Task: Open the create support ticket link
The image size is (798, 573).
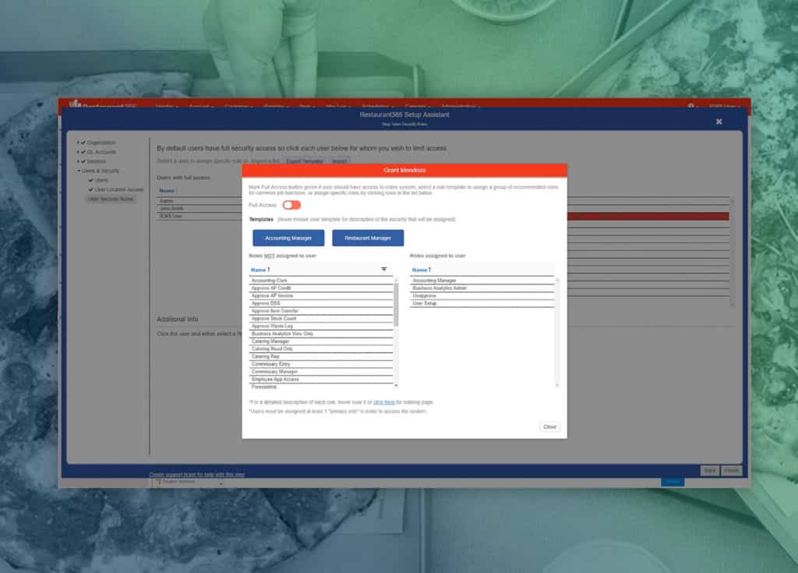Action: point(197,474)
